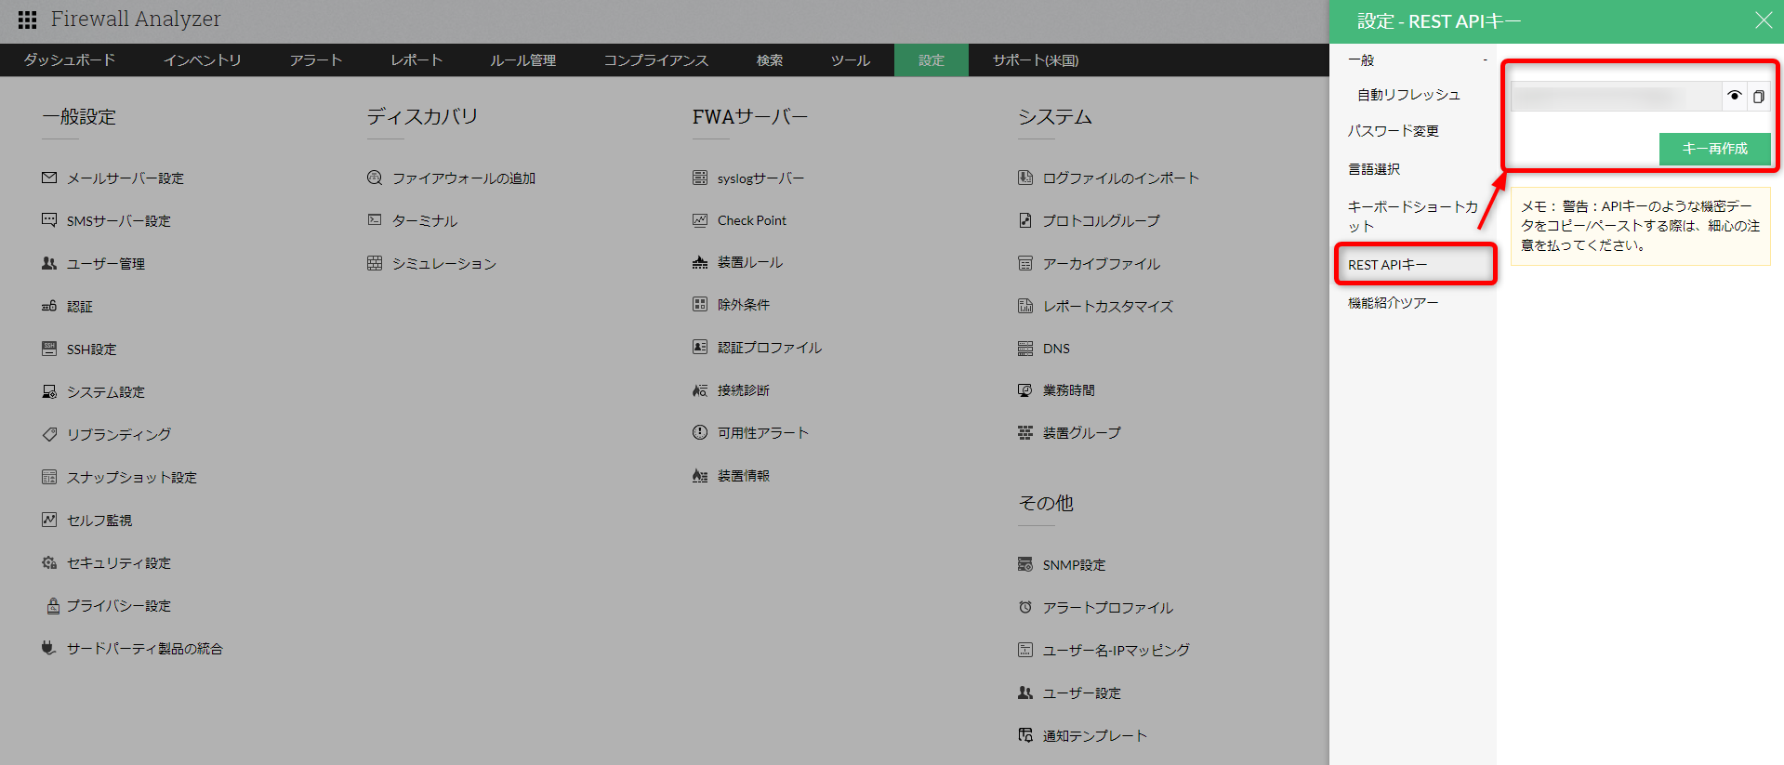Select 自動リフレッシュ in the side panel

(1408, 95)
